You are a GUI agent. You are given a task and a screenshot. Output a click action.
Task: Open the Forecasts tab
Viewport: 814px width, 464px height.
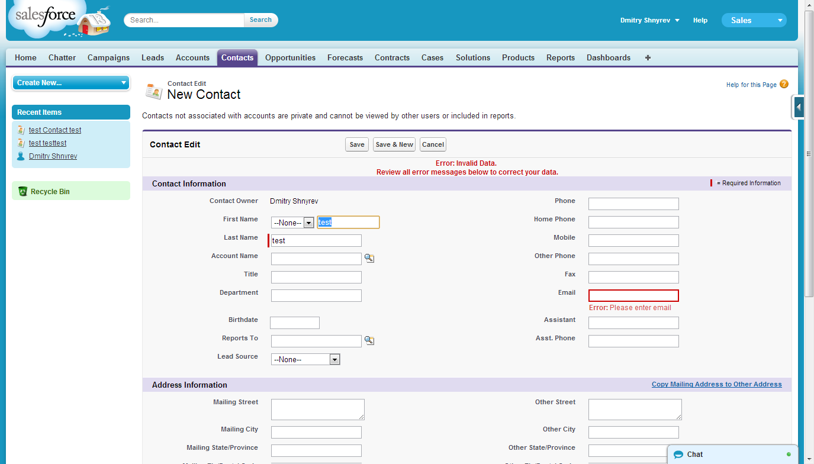pos(345,57)
